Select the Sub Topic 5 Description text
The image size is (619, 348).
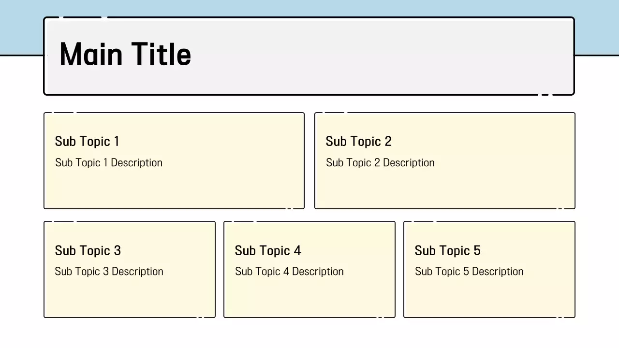(x=469, y=272)
